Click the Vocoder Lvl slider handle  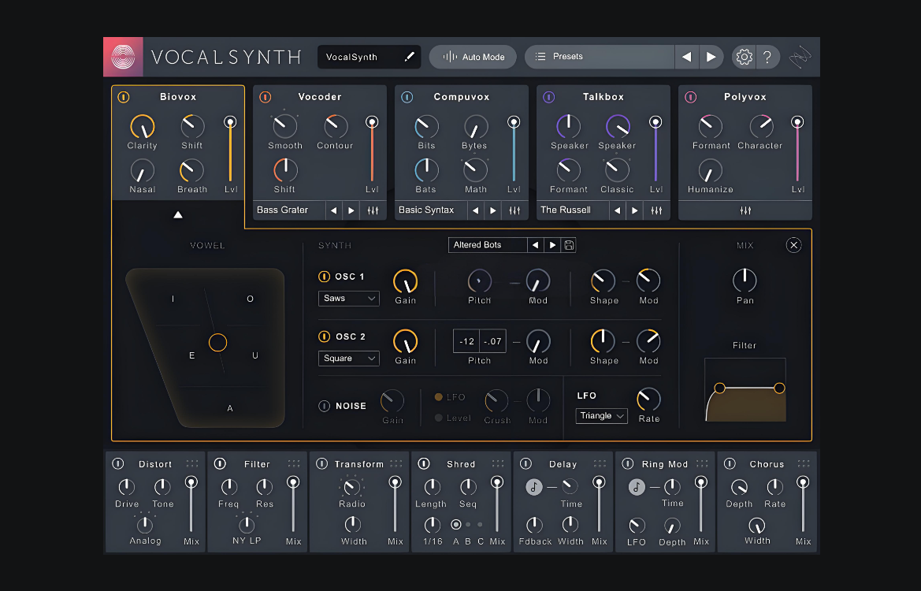click(372, 122)
